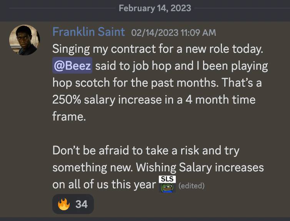Click the word "frame." ending first paragraph

pos(69,117)
